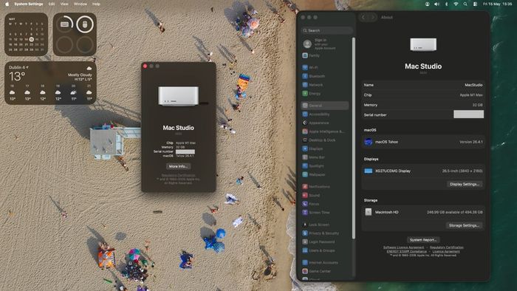
Task: Click the Settings sidebar search field
Action: 326,30
